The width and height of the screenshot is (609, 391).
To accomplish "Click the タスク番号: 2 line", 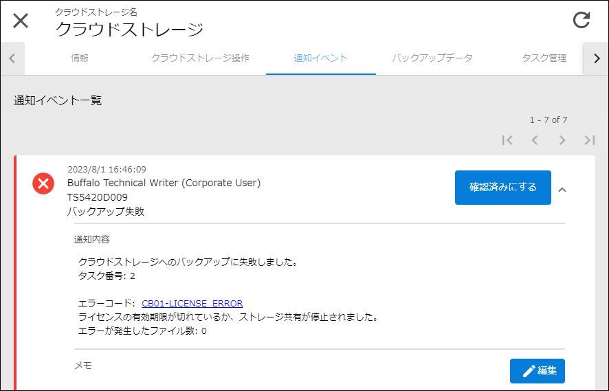I will [107, 276].
